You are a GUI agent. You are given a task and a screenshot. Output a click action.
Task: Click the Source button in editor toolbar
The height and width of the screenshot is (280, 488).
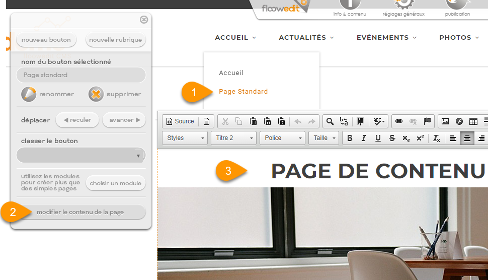point(180,121)
